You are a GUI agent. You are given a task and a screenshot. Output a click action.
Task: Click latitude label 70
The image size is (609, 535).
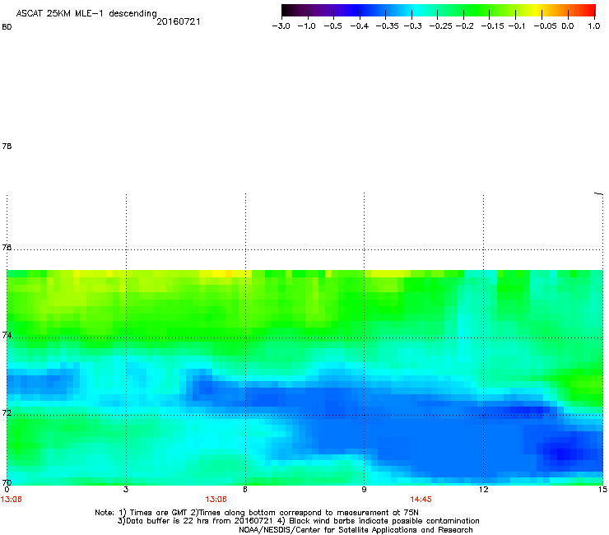pos(7,482)
